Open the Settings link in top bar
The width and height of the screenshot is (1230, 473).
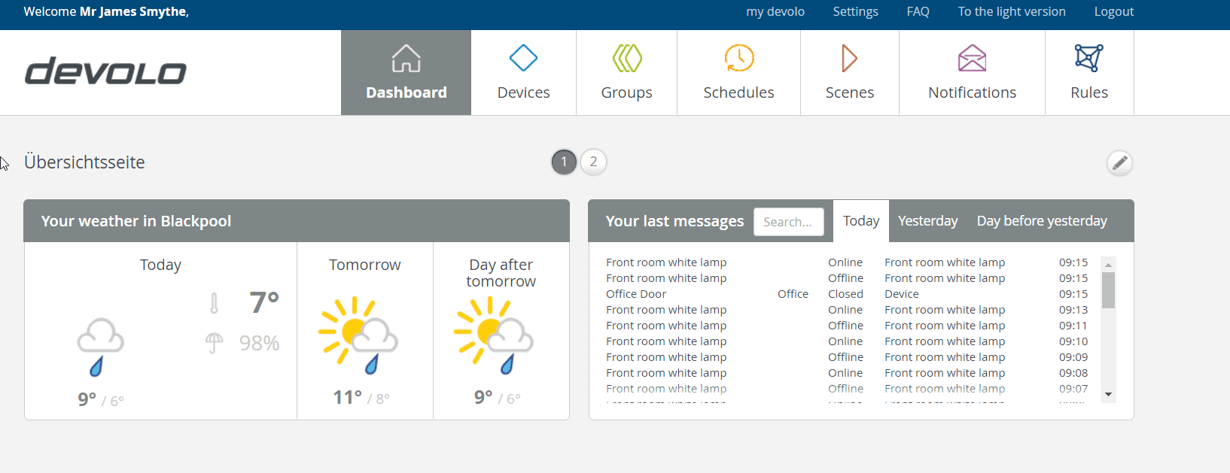point(855,12)
